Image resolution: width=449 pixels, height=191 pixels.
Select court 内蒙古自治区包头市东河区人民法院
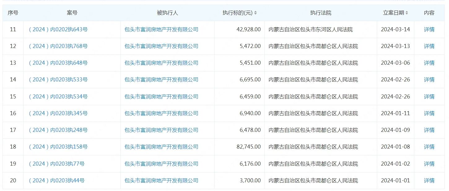311,29
